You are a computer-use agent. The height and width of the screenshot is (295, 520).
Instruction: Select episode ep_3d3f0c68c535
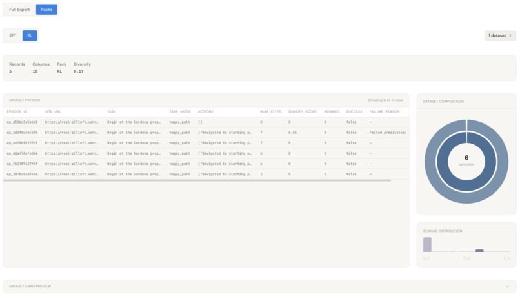pyautogui.click(x=22, y=133)
